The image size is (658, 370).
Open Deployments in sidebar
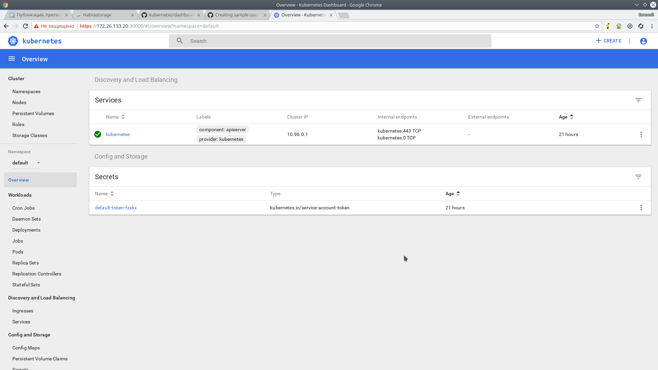[x=26, y=230]
